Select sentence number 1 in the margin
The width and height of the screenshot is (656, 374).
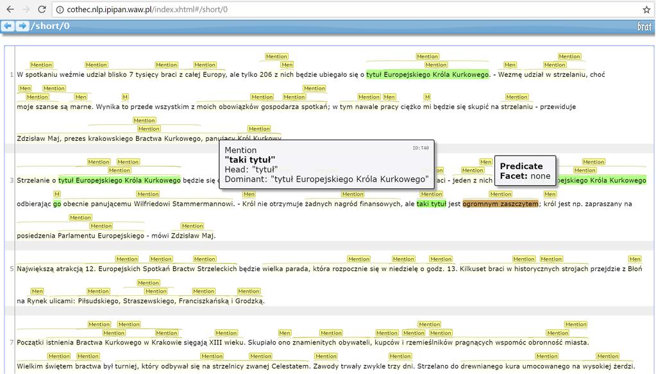click(x=12, y=75)
